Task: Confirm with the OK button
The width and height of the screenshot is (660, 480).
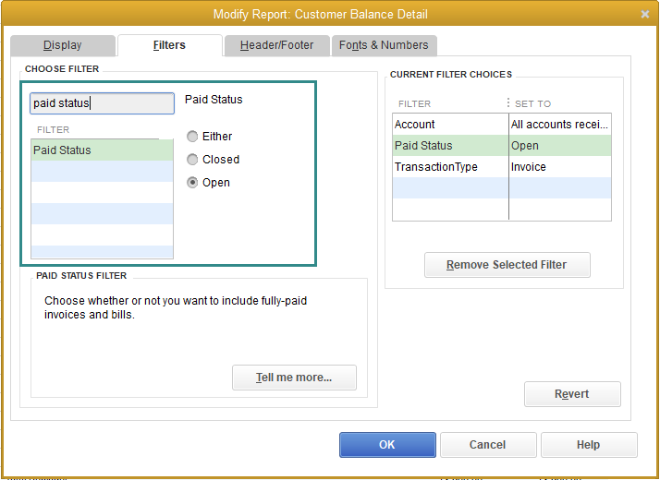Action: [387, 445]
